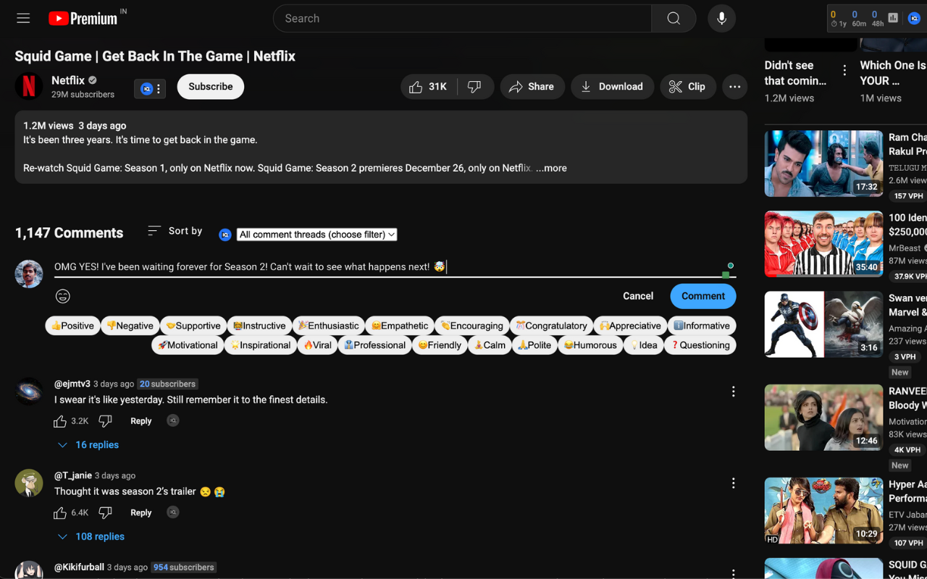The image size is (927, 579).
Task: Clip the Squid Game video
Action: (687, 87)
